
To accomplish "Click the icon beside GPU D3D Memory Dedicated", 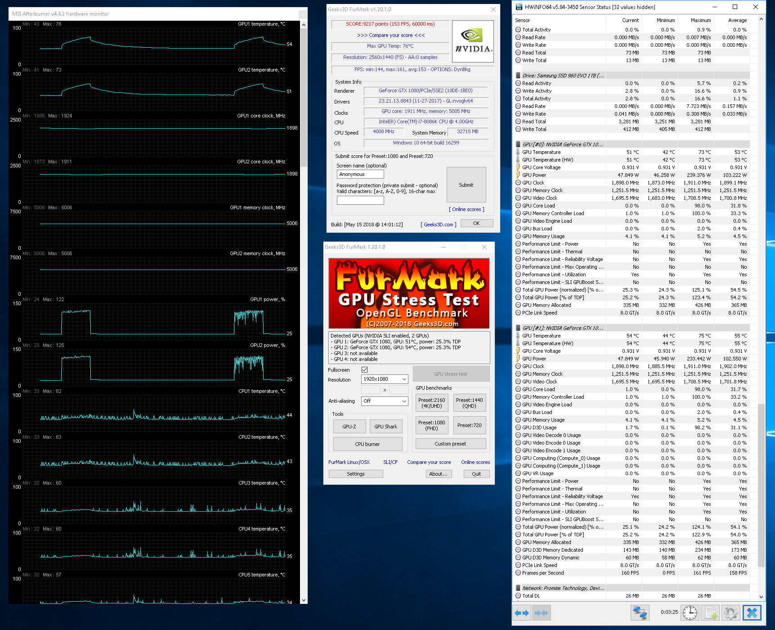I will point(518,550).
